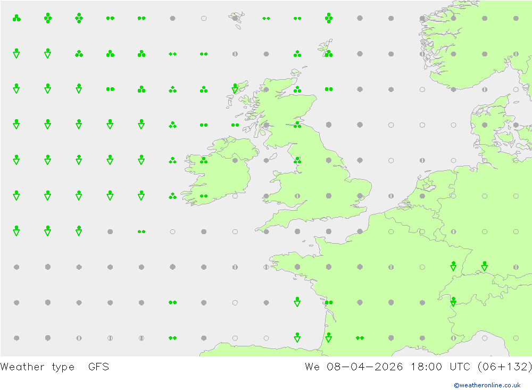Click the green rain symbol over western Ireland

pos(204,160)
